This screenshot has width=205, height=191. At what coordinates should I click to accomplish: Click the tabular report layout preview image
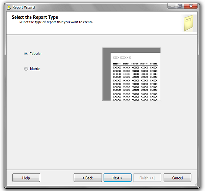pyautogui.click(x=132, y=74)
